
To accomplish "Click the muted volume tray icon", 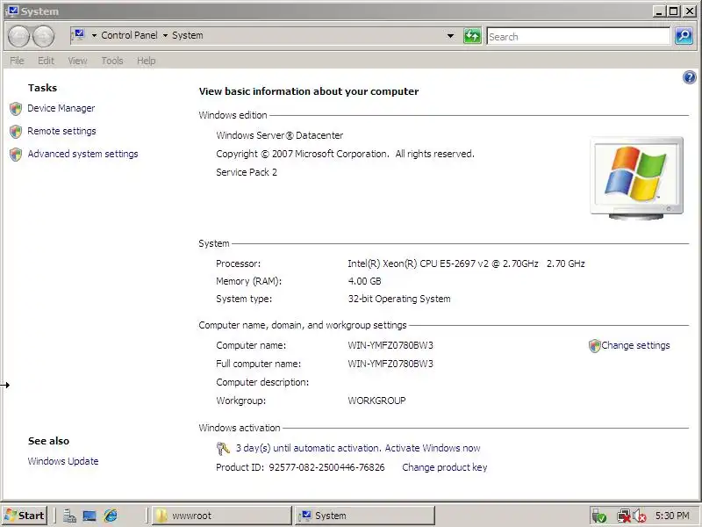I will coord(640,516).
